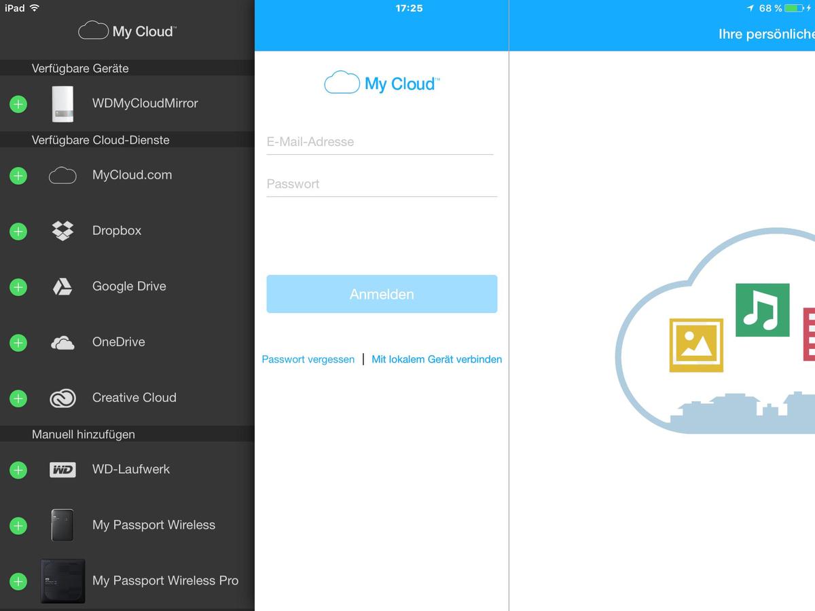Open the Passwort vergessen link

[308, 359]
